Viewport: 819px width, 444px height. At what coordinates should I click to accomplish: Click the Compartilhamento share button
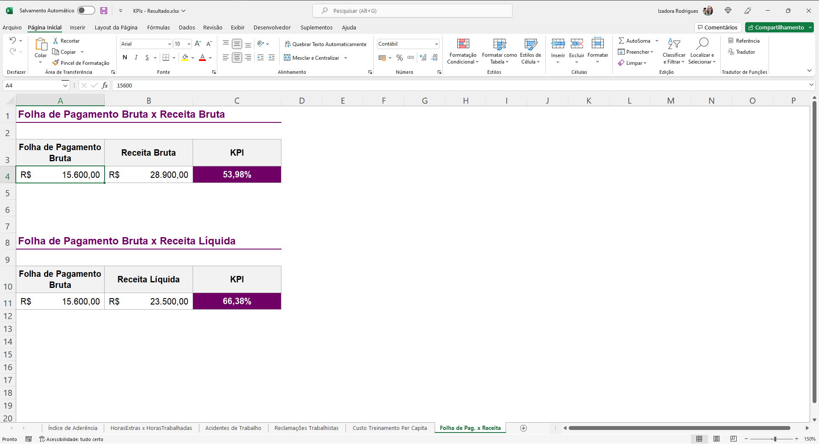(x=776, y=27)
